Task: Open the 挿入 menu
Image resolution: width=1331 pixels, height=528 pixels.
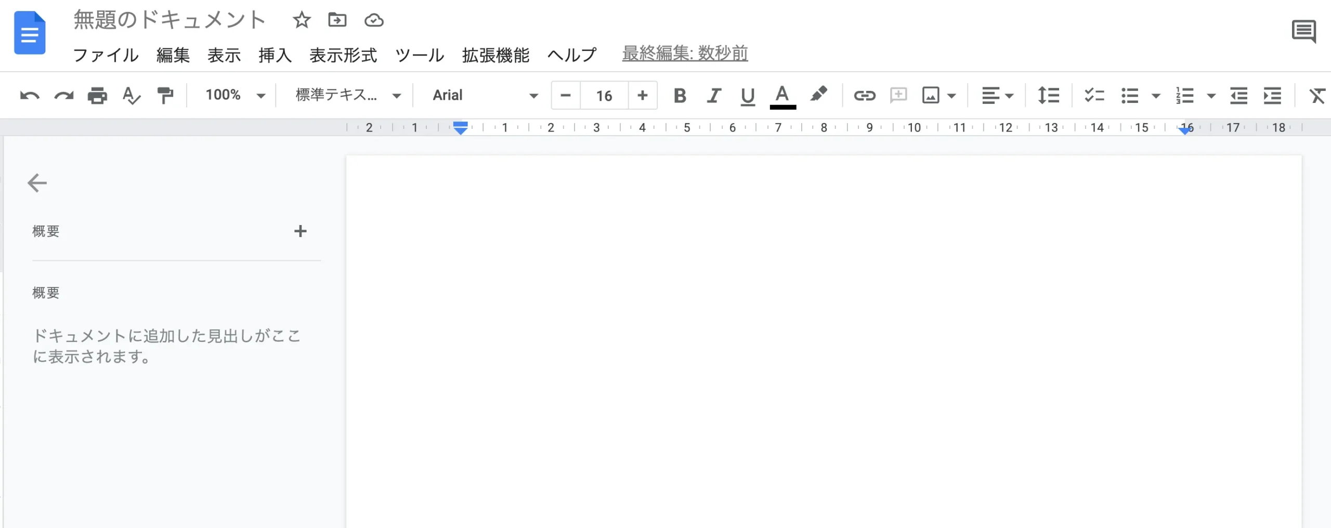Action: pyautogui.click(x=275, y=55)
